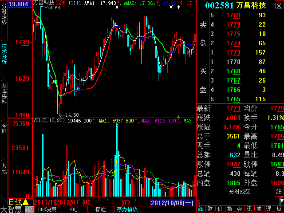This screenshot has height=213, width=284.
Task: Click the 002581 万昌科技 title
Action: click(x=236, y=5)
